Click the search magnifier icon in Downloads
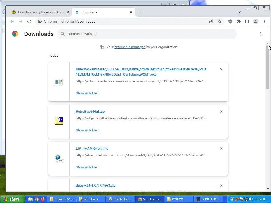 tap(62, 34)
